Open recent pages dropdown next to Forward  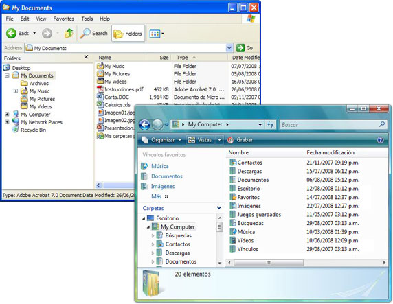click(x=166, y=125)
